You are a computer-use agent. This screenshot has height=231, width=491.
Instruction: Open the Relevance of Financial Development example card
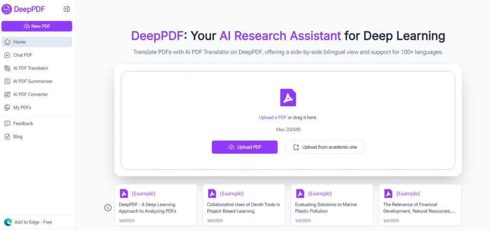click(420, 205)
